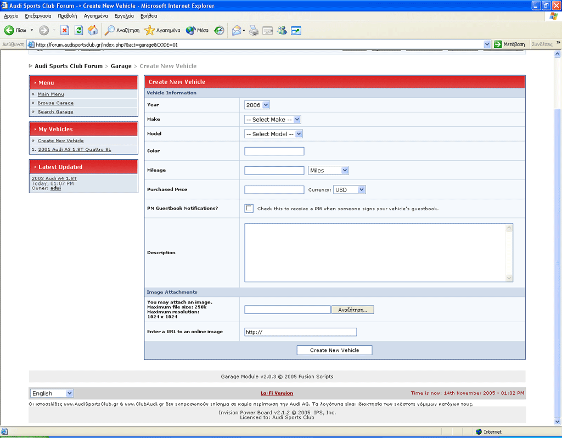Open the Εργαλεία menu

pyautogui.click(x=124, y=16)
